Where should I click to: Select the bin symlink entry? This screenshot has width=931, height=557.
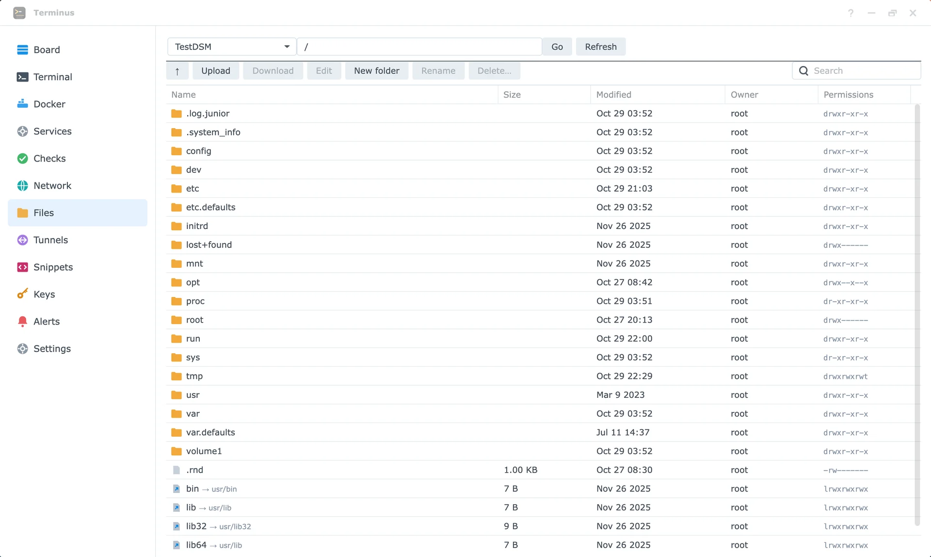540,489
